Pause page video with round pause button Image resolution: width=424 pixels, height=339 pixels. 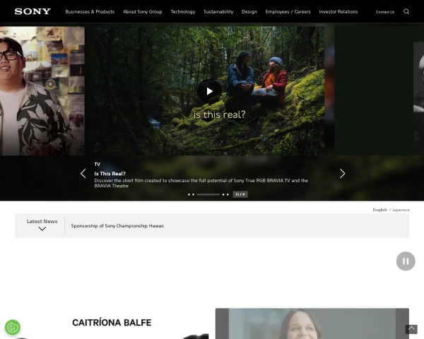[406, 261]
